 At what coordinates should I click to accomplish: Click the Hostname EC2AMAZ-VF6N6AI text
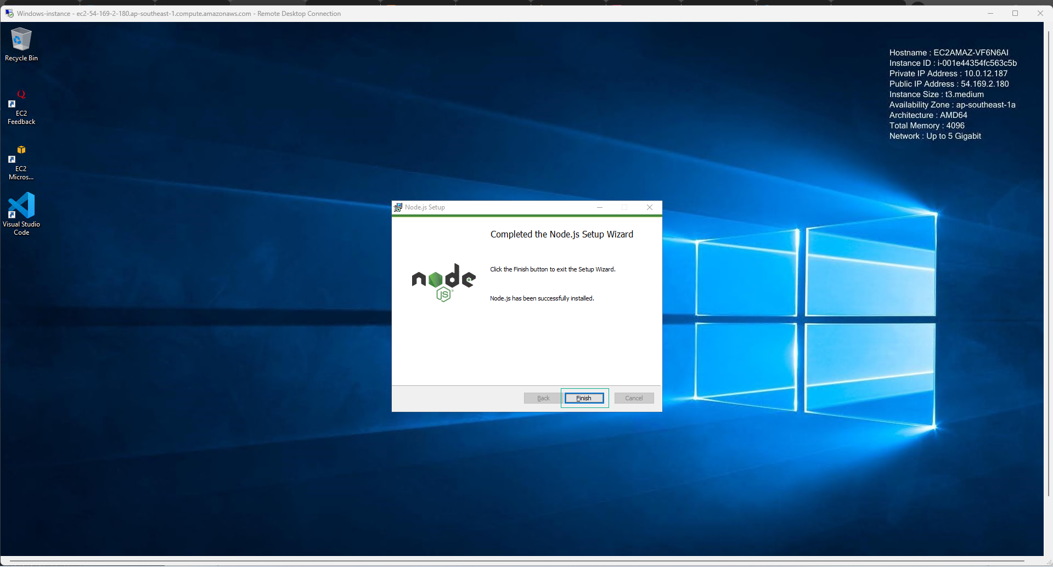[949, 53]
